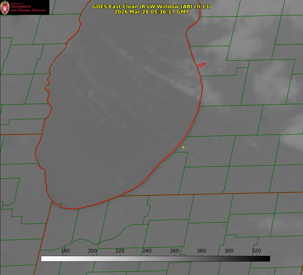Click the Atmospheric and Oceanic Sciences text
The height and width of the screenshot is (275, 303).
28,8
